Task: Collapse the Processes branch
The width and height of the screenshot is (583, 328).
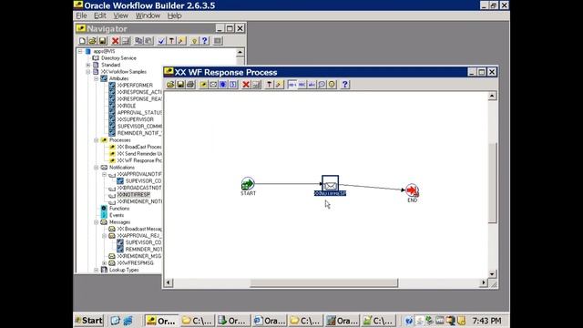Action: click(x=97, y=140)
